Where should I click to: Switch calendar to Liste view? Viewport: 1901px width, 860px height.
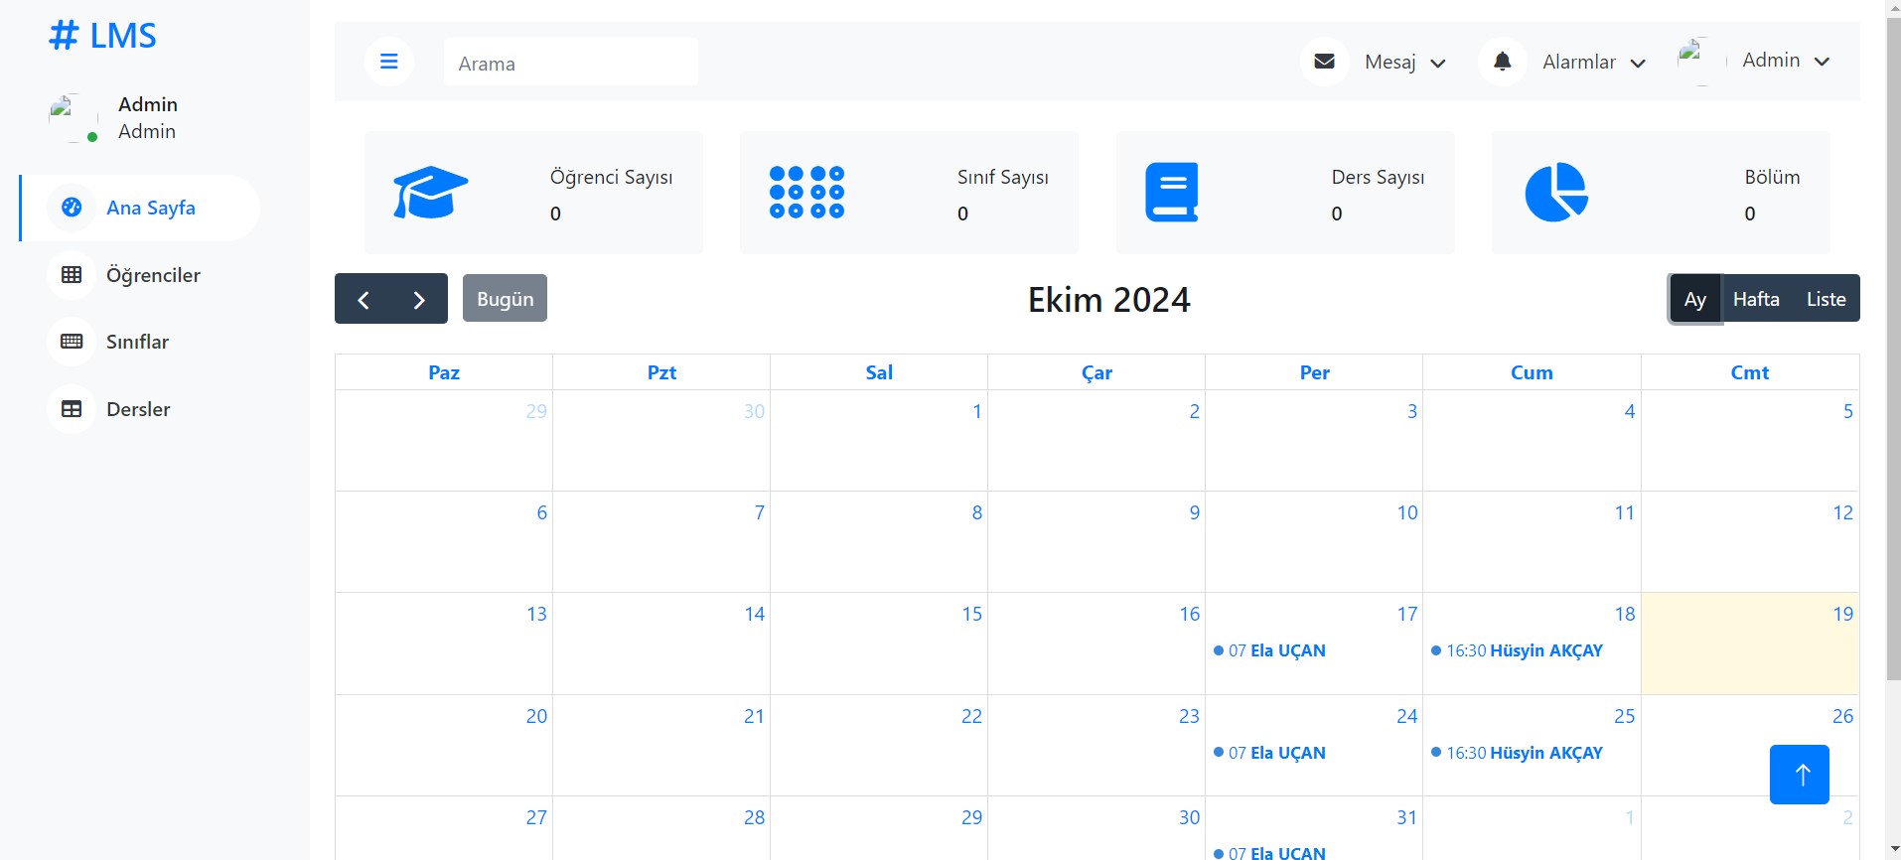[x=1826, y=299]
